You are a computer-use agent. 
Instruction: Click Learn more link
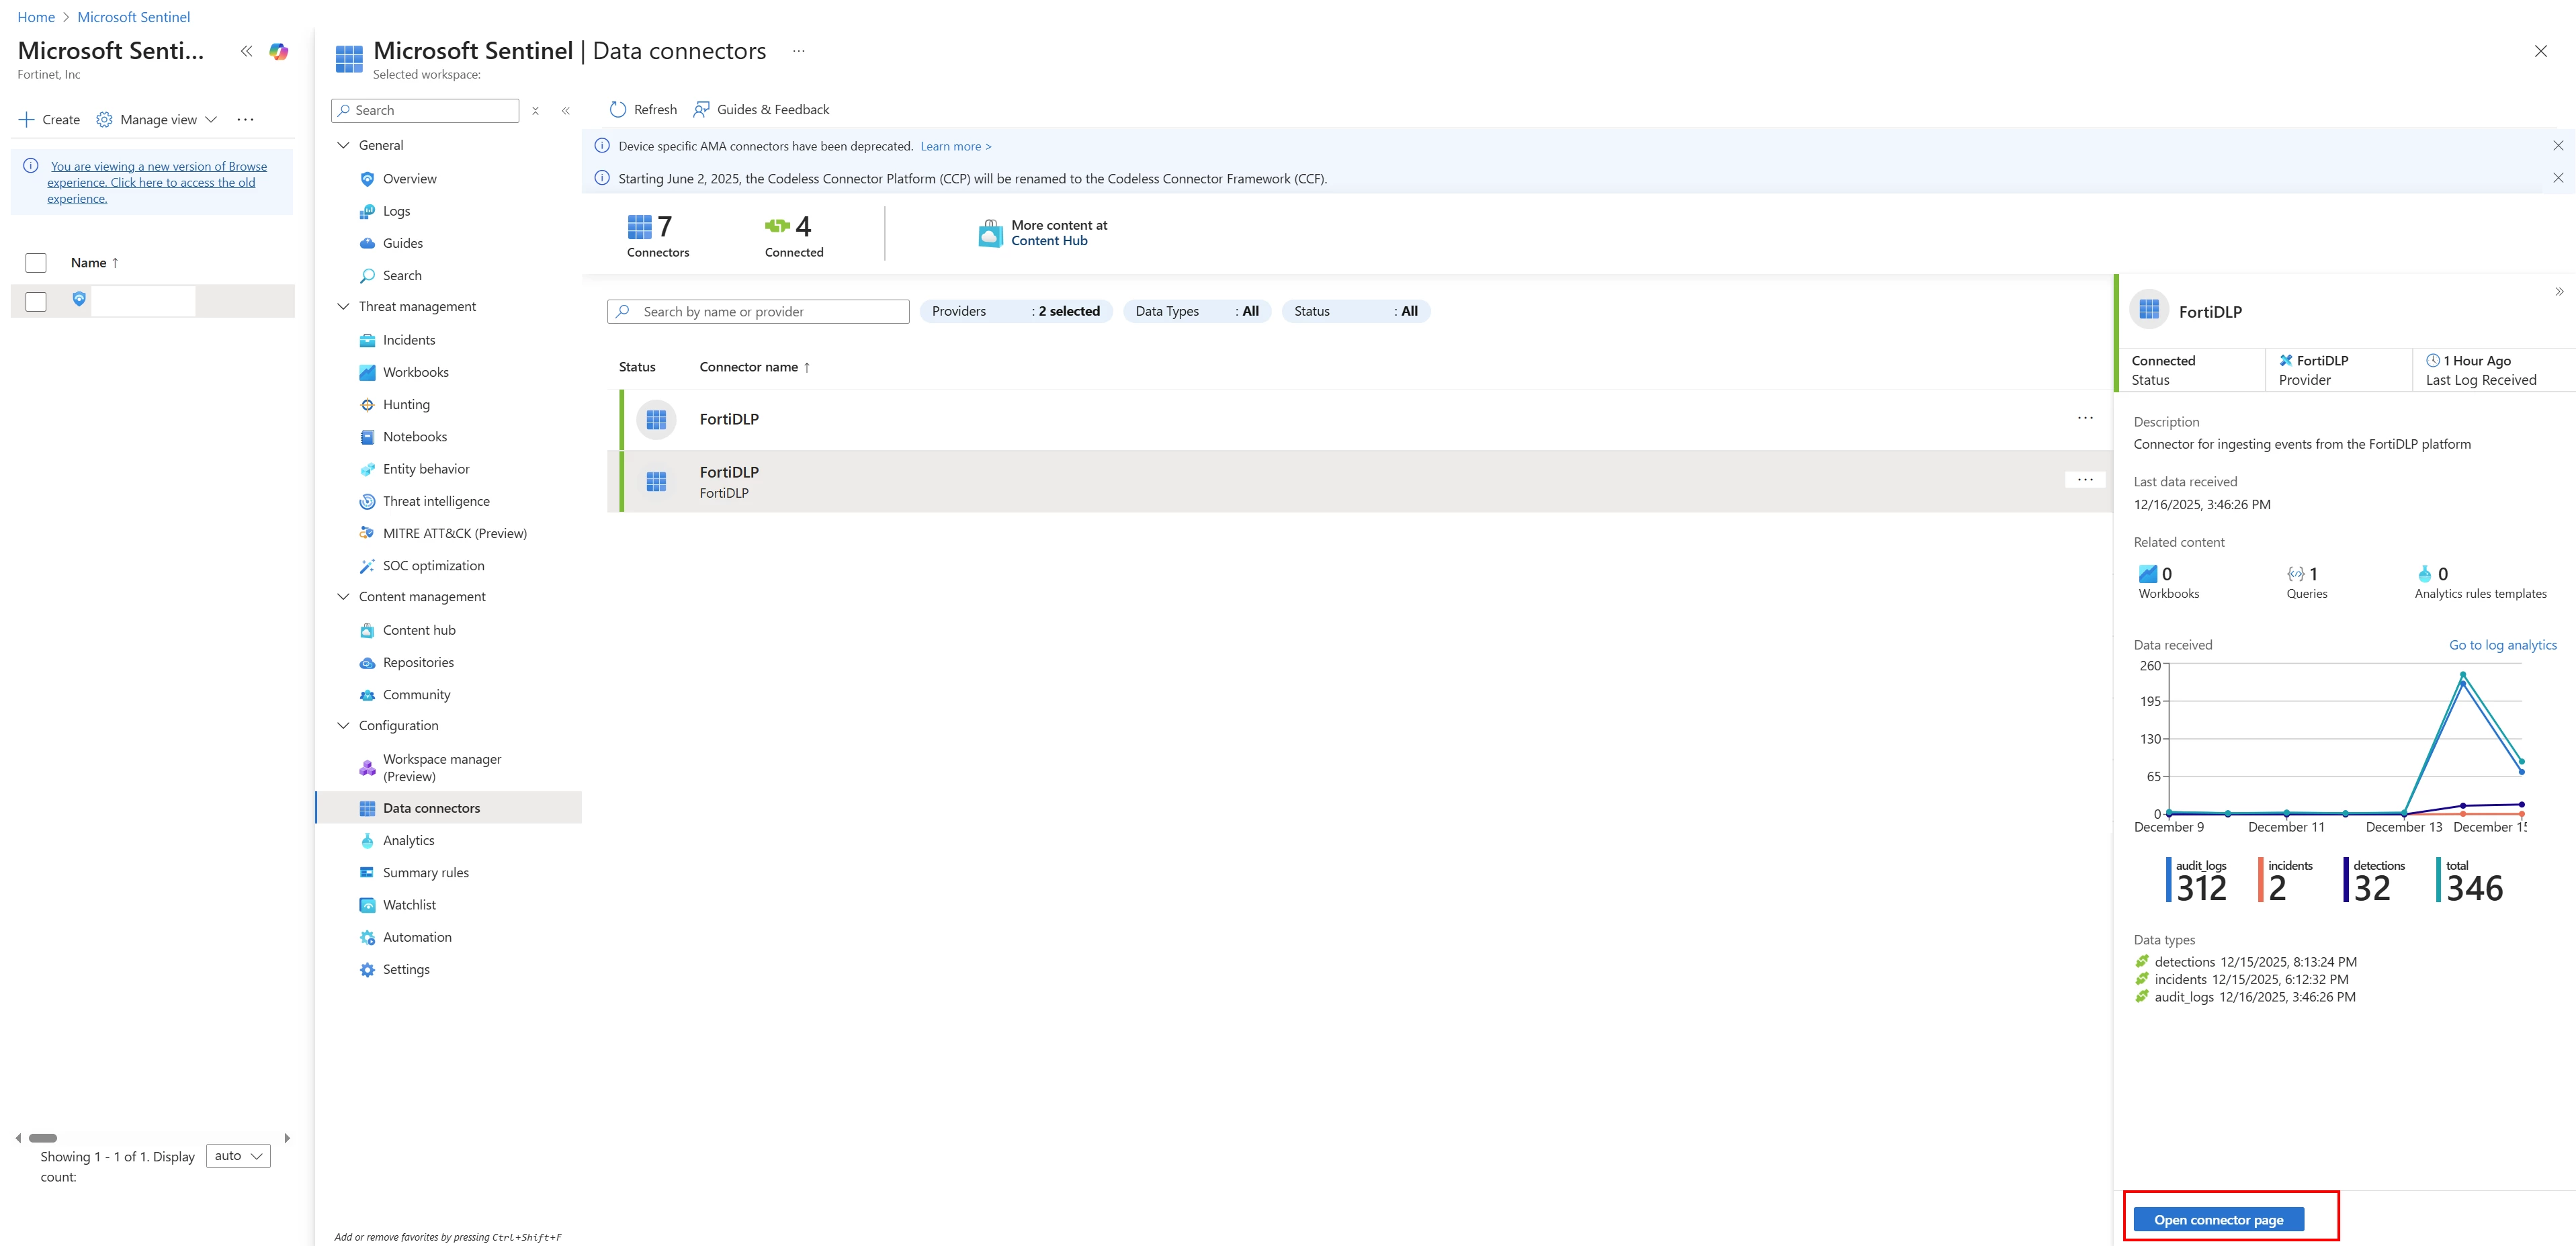tap(956, 146)
